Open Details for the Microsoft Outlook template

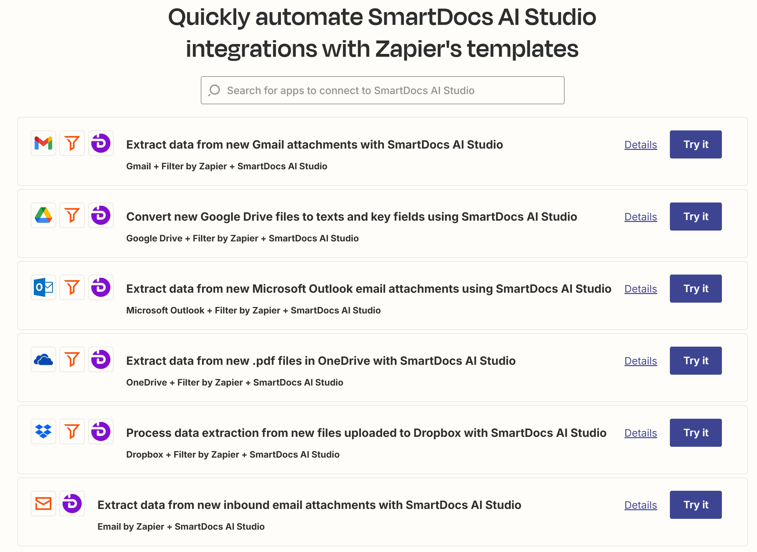tap(641, 289)
